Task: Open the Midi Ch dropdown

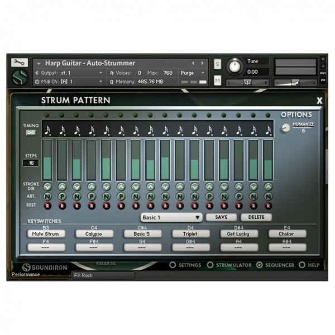Action: (x=69, y=82)
